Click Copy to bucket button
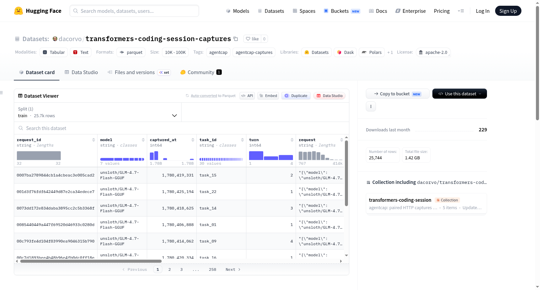The image size is (540, 290). pos(398,94)
